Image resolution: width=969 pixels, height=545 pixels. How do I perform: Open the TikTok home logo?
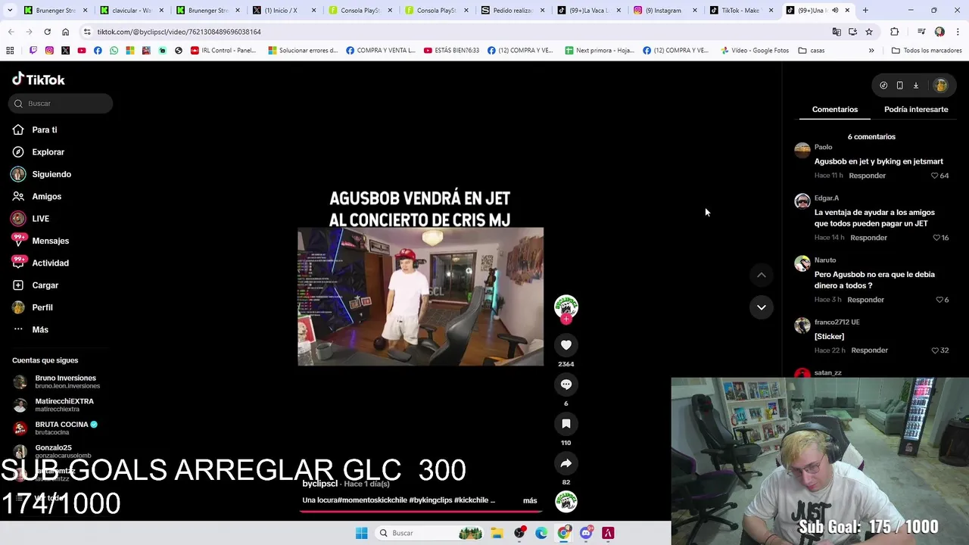click(39, 79)
